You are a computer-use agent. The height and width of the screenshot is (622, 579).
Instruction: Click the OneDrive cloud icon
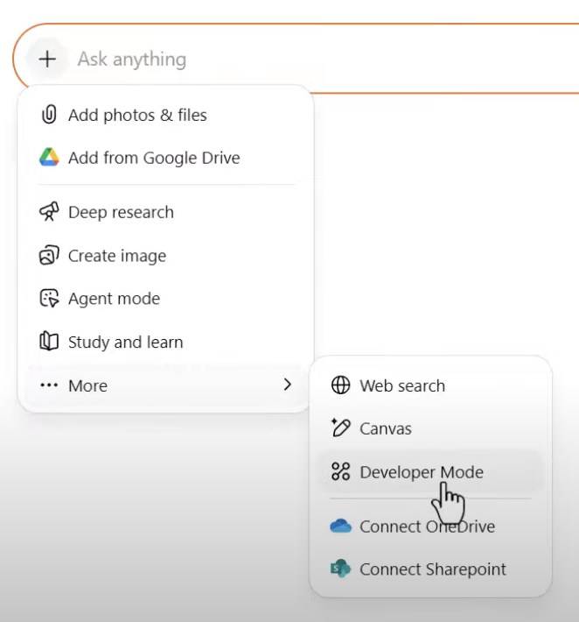(340, 527)
